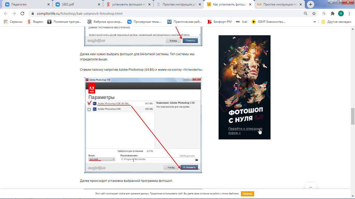Tick the Adobe Photoshop CS6 (64 Bit) checkbox
This screenshot has width=355, height=199.
pos(89,104)
